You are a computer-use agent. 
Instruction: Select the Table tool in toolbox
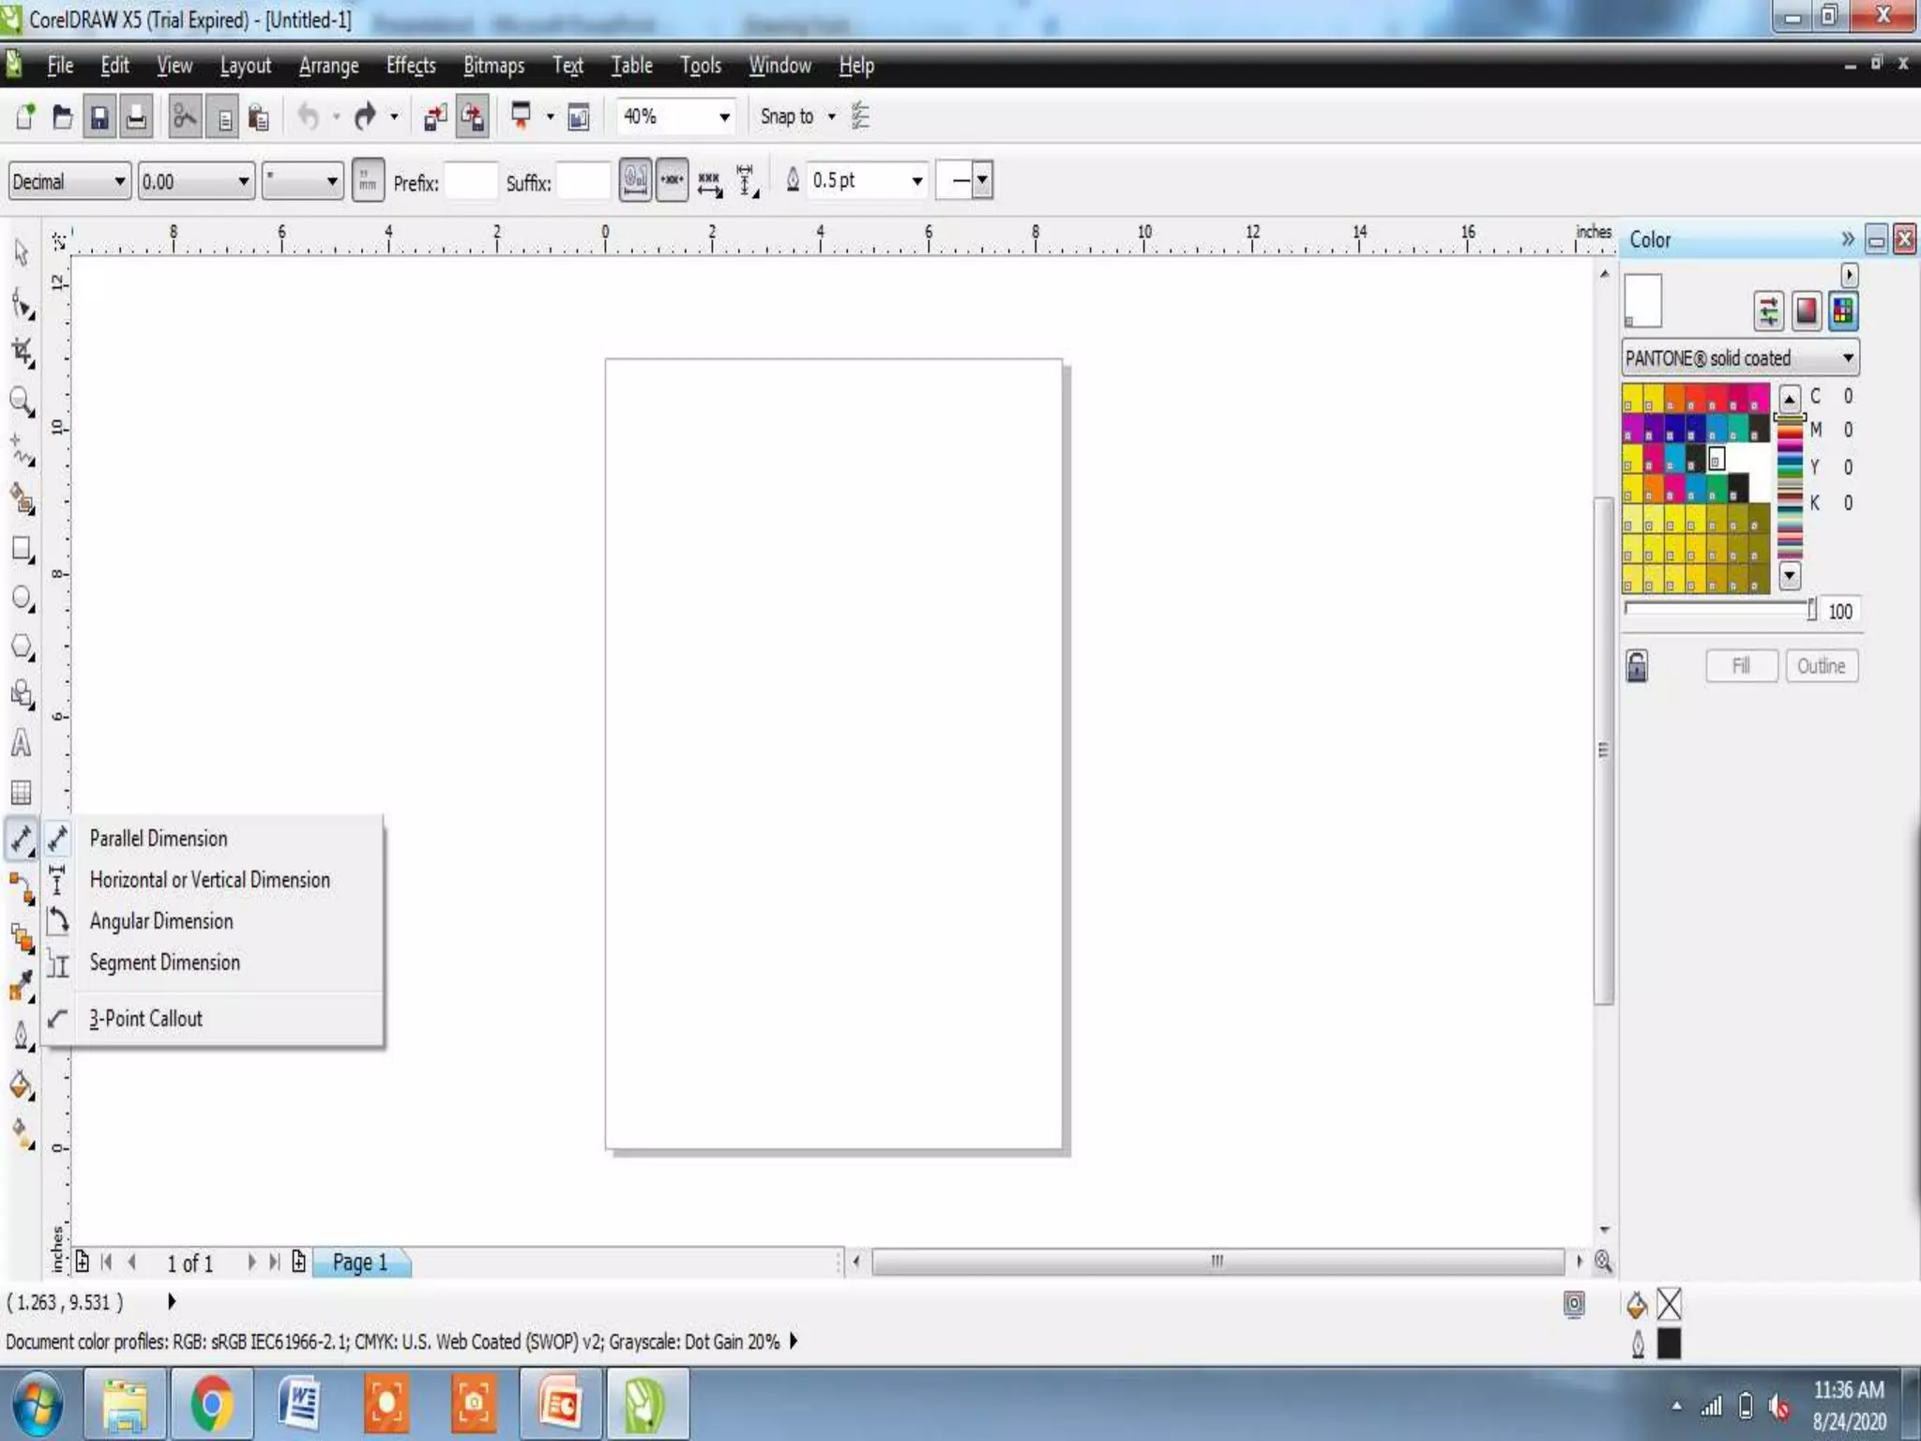click(x=21, y=793)
